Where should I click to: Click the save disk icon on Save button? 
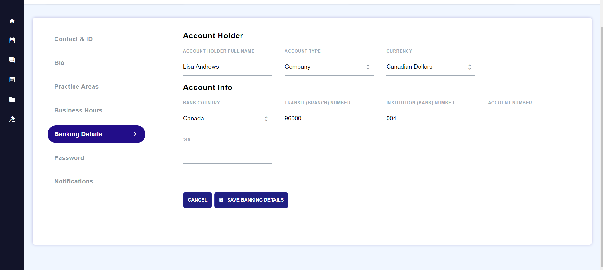(x=221, y=200)
